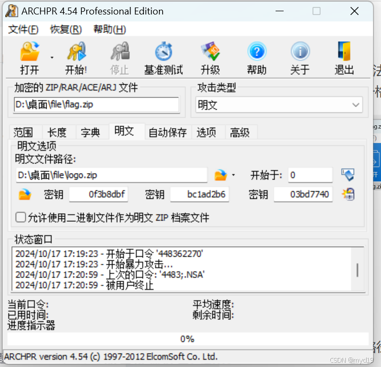Open the 文件(F) menu
This screenshot has width=381, height=367.
click(23, 29)
